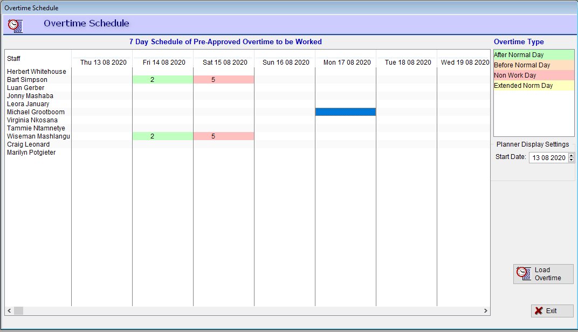Click the Exit button
Image resolution: width=578 pixels, height=332 pixels.
point(552,311)
